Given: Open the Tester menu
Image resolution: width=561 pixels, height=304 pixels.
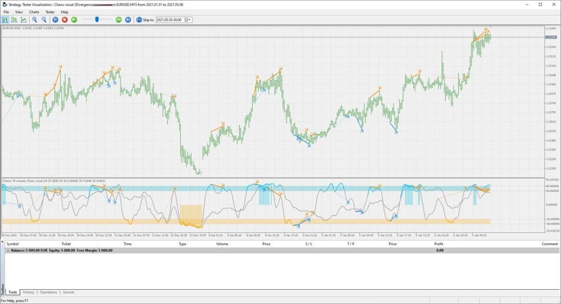Looking at the screenshot, I should (x=50, y=12).
